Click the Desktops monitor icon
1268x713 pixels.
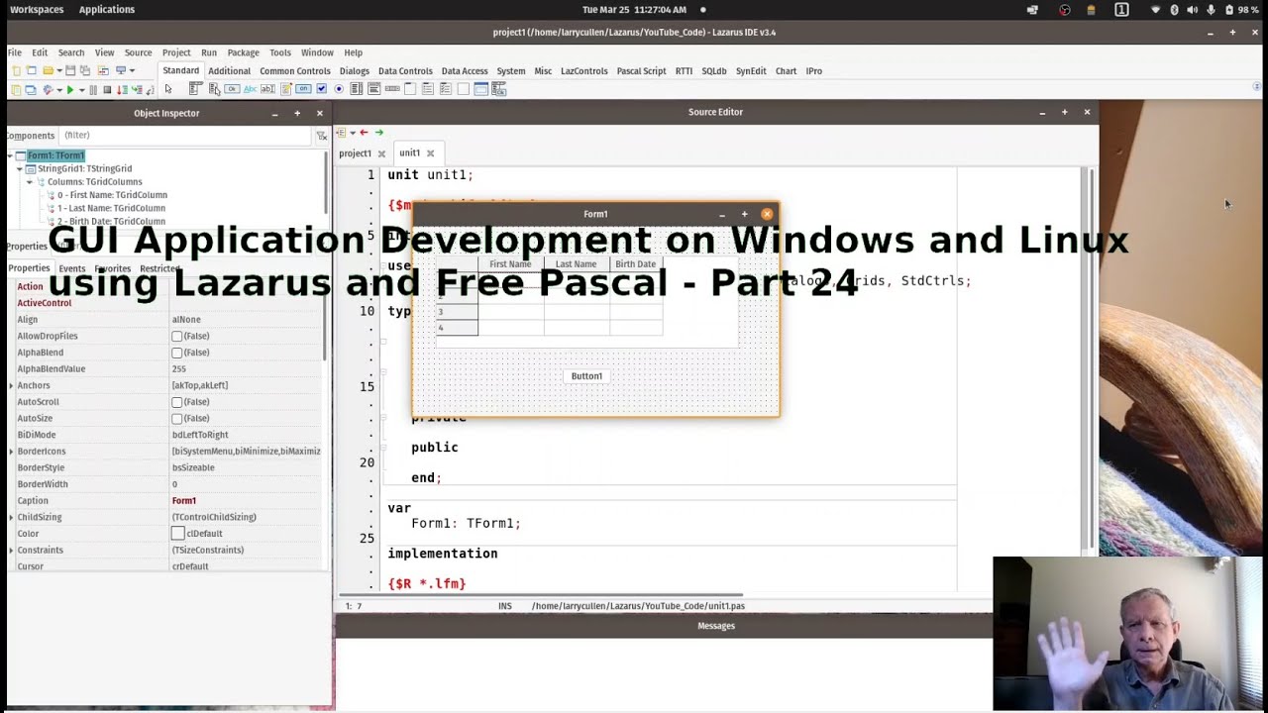pyautogui.click(x=121, y=70)
